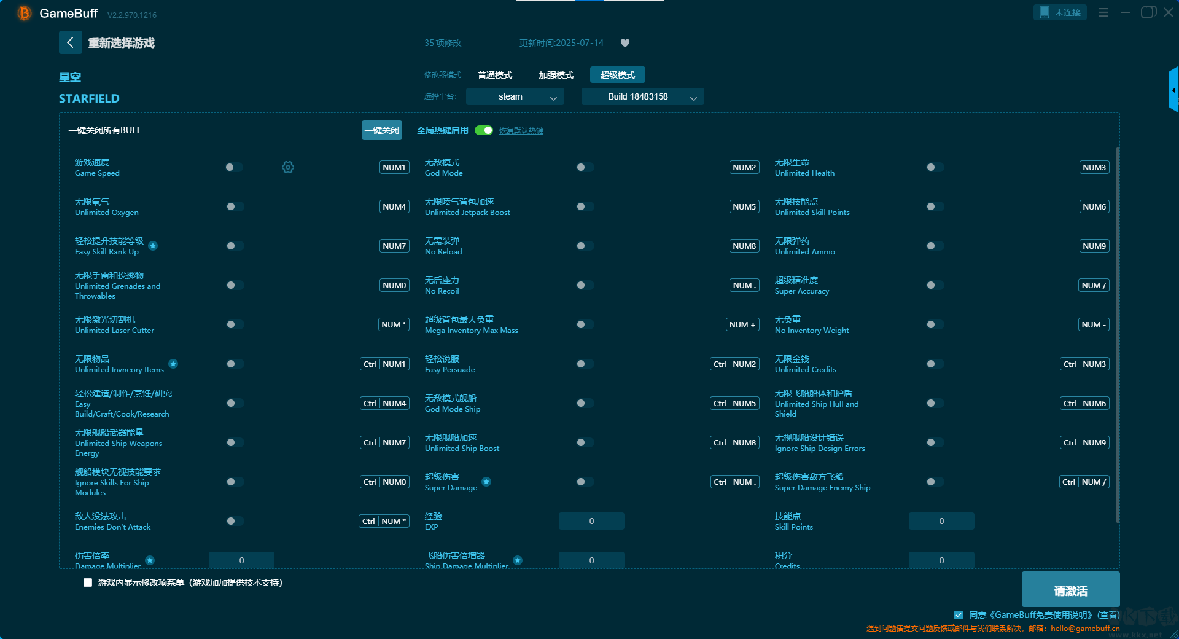Expand the Build 18483158 version dropdown
The width and height of the screenshot is (1179, 639).
coord(642,96)
